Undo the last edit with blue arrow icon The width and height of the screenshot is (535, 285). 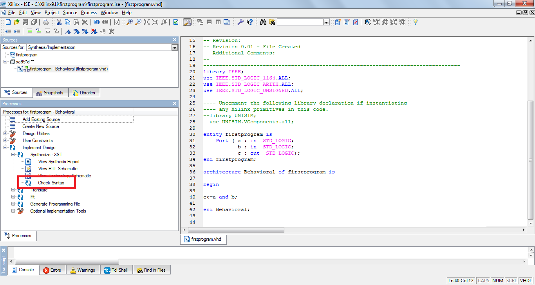click(x=96, y=22)
